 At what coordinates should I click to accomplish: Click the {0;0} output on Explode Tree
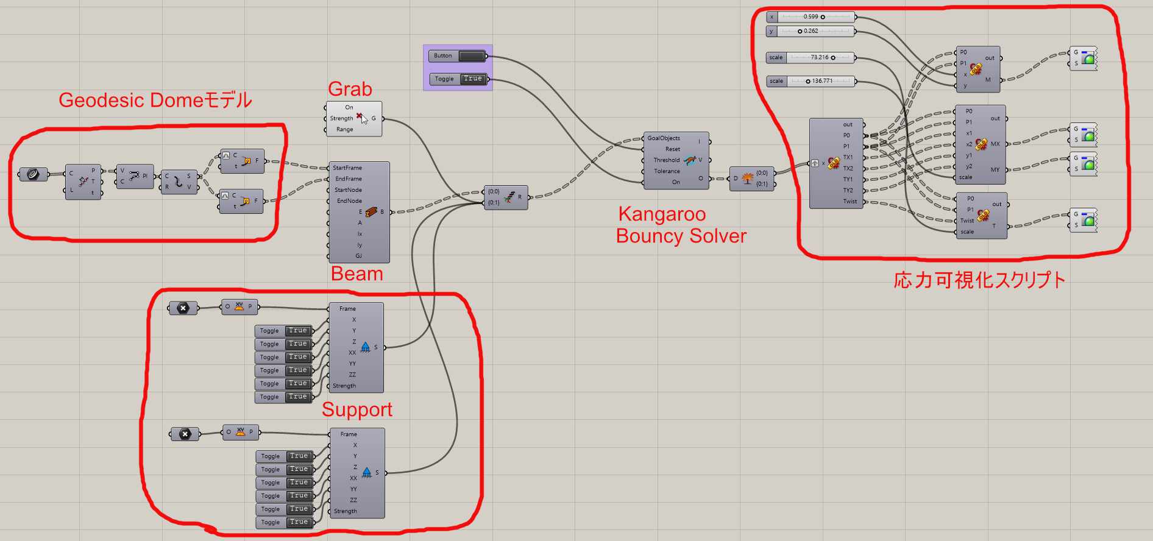click(762, 173)
